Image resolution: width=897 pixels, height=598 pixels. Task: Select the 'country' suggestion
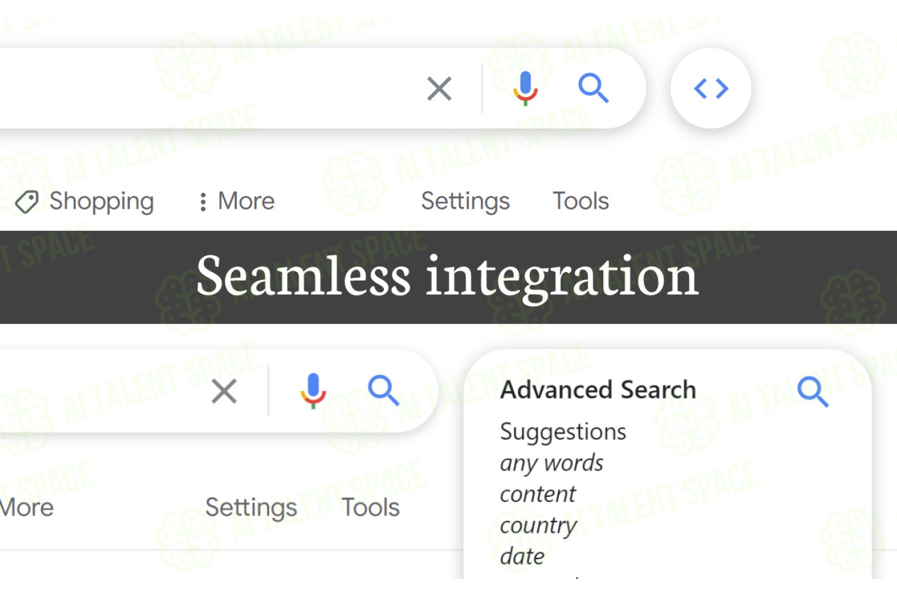click(x=538, y=526)
